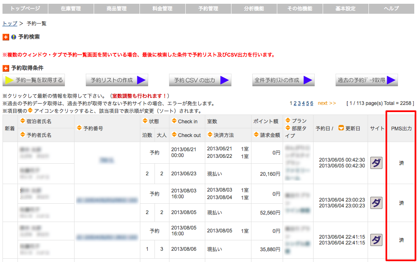
Task: Open その他機能 menu tab
Action: (300, 8)
